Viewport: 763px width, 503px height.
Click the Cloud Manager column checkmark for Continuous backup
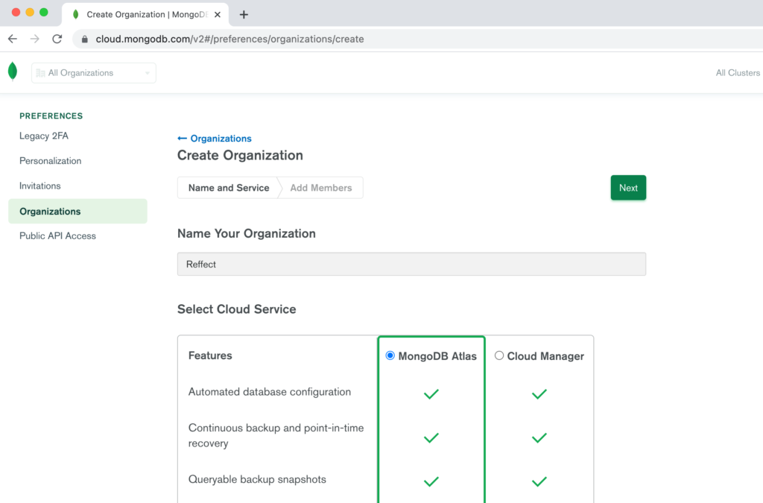click(539, 437)
